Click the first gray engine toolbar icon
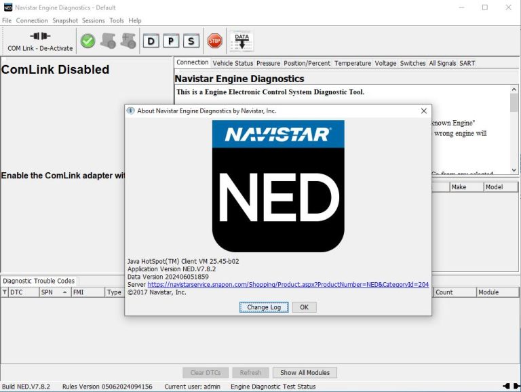 coord(109,41)
